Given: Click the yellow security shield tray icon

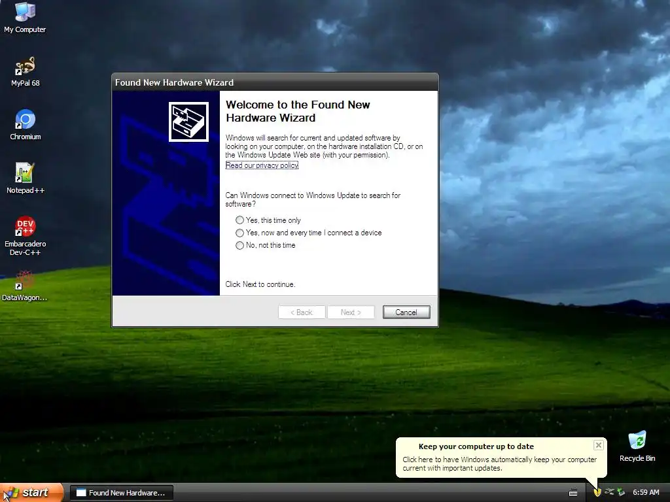Looking at the screenshot, I should (597, 492).
